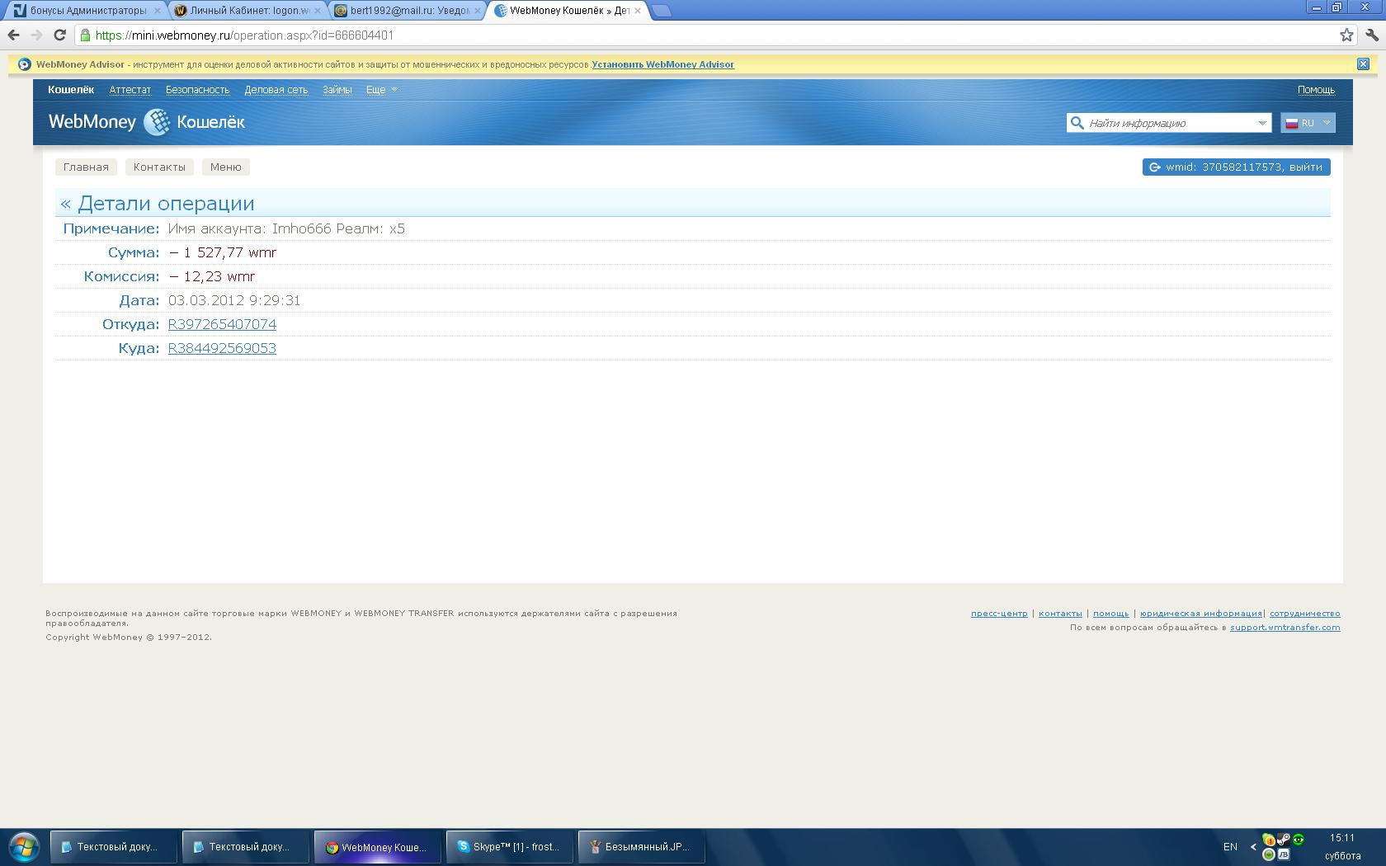This screenshot has height=866, width=1386.
Task: Open a new browser tab
Action: tap(662, 11)
